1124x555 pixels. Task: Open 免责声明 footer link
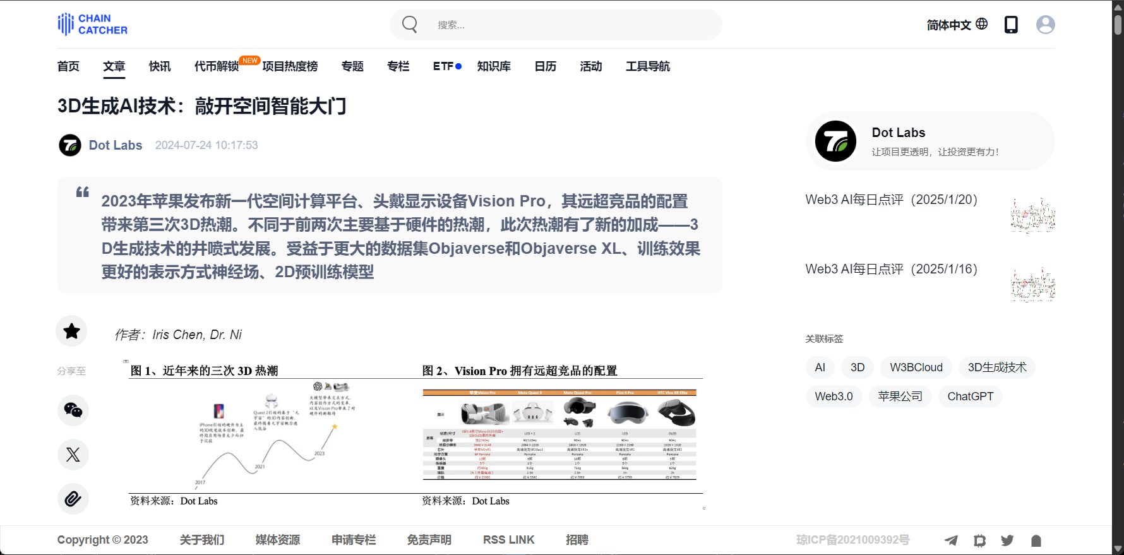pyautogui.click(x=429, y=540)
